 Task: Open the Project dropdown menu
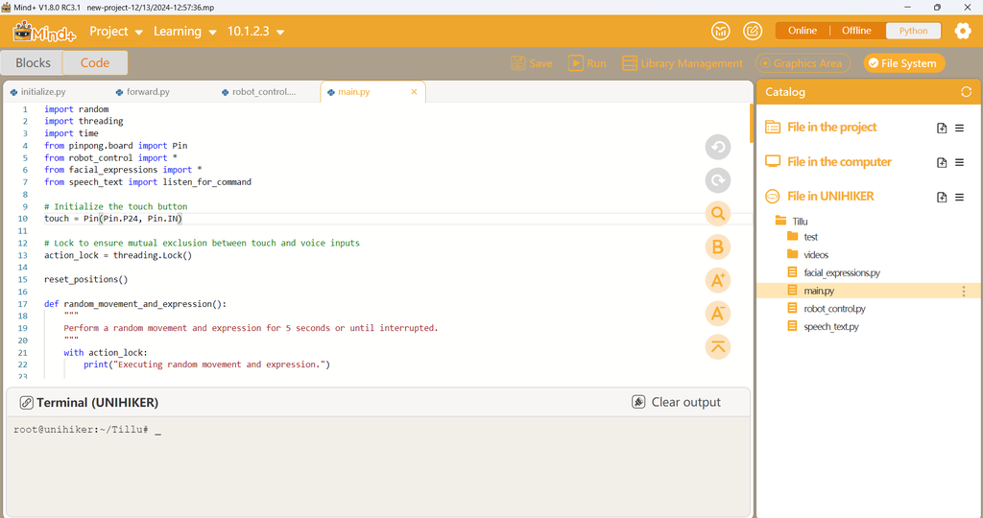click(116, 32)
